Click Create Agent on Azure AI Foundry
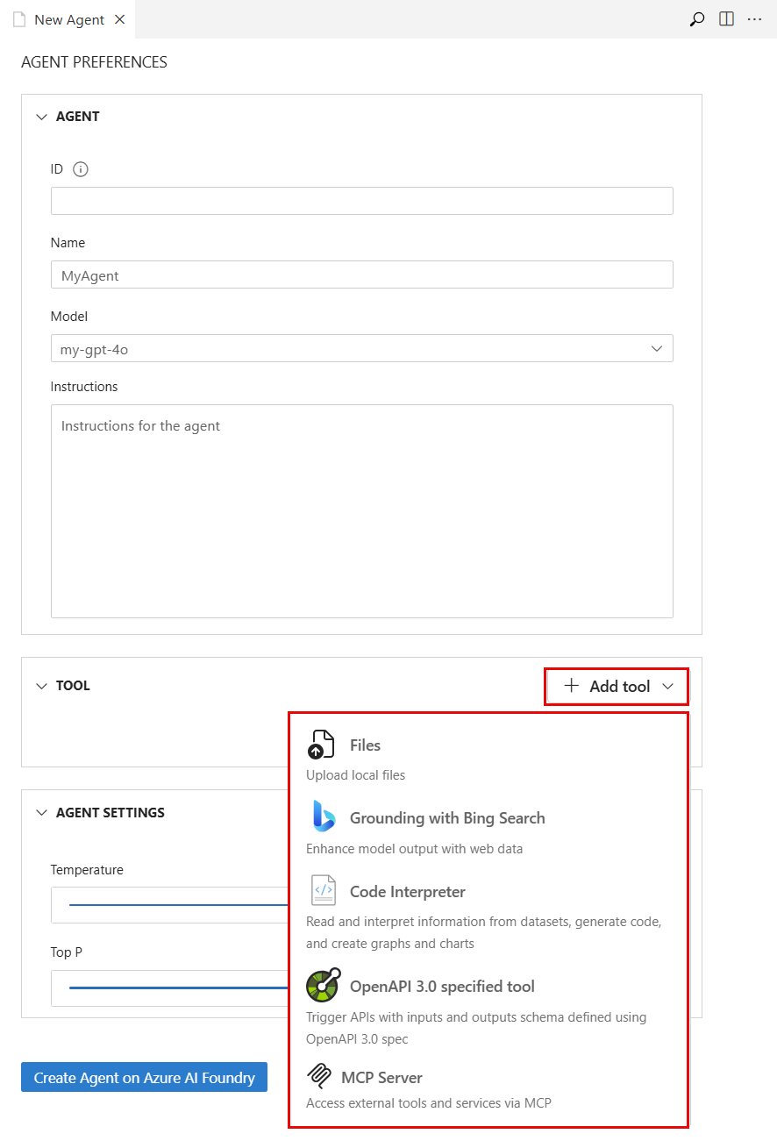This screenshot has width=777, height=1148. coord(144,1078)
